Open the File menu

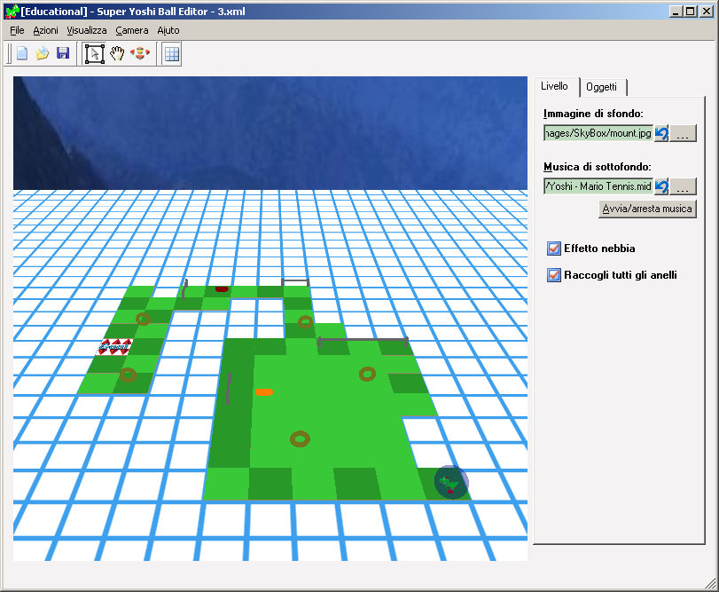click(17, 30)
